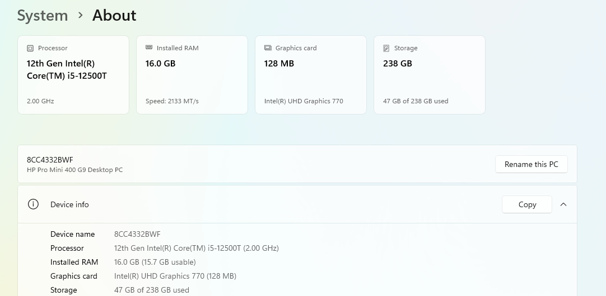The height and width of the screenshot is (296, 606).
Task: Click the About breadcrumb title
Action: [114, 16]
